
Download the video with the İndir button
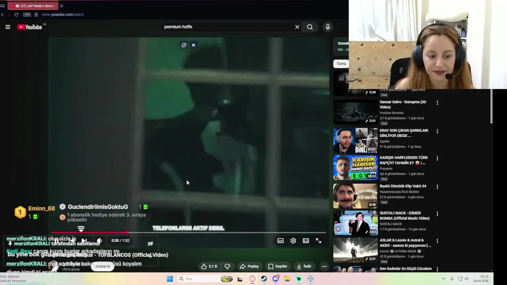point(304,266)
